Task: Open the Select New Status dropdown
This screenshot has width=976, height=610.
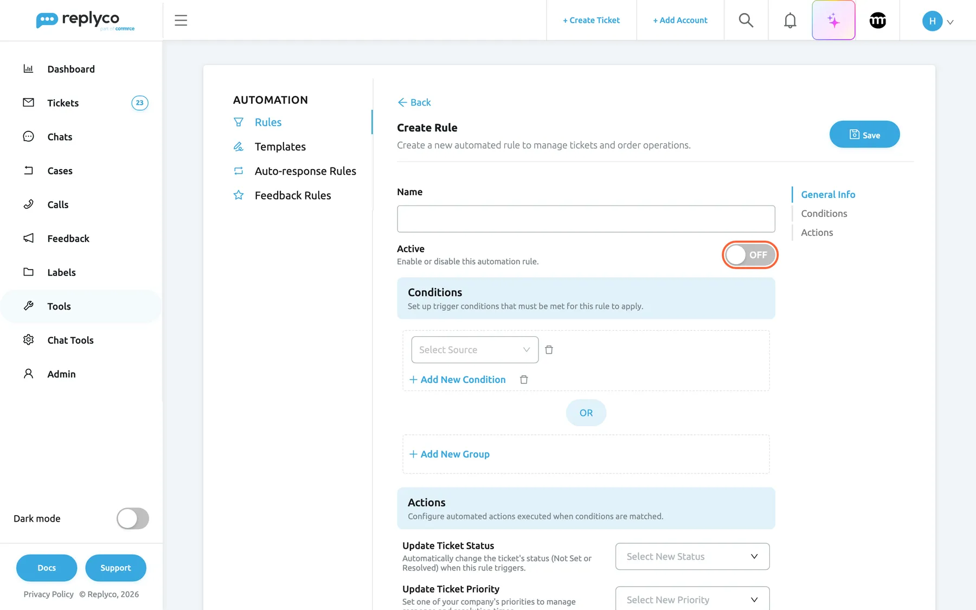Action: click(x=692, y=556)
